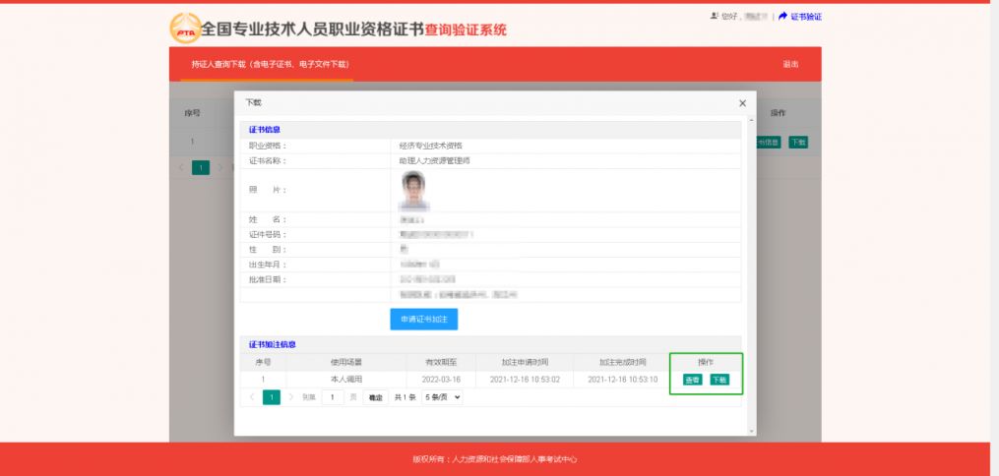
Task: Click the 批准日期 field label
Action: [268, 279]
